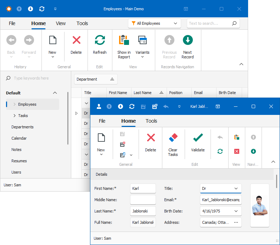The image size is (280, 245).
Task: Click Show in Report in the ribbon
Action: coord(124,46)
